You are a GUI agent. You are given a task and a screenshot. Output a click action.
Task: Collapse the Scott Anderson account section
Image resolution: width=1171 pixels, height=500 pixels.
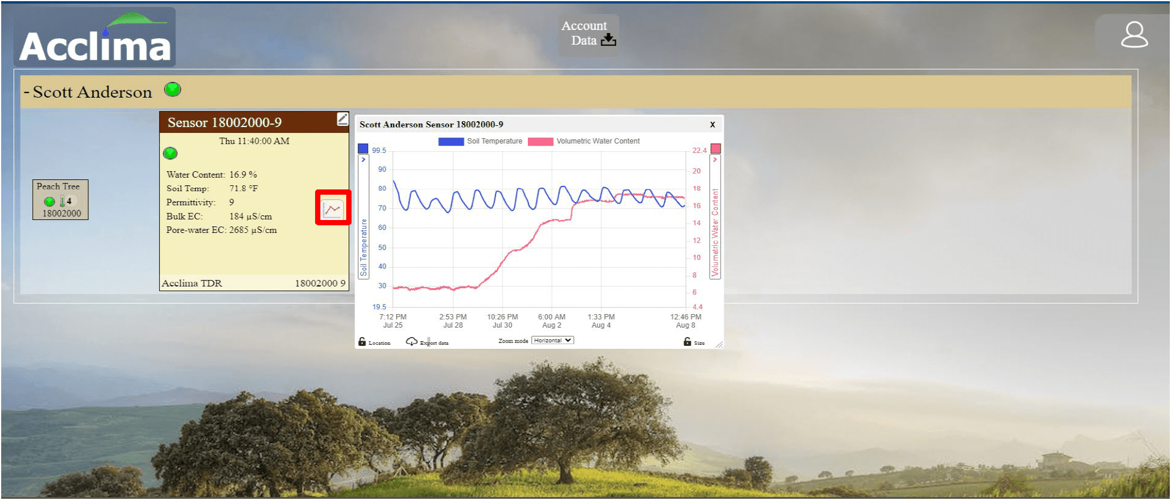pos(26,92)
